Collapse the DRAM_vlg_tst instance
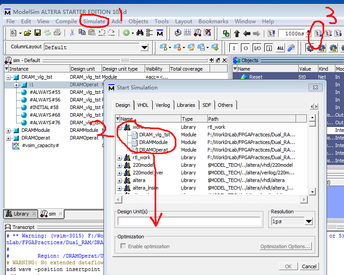The image size is (344, 275). (9, 77)
